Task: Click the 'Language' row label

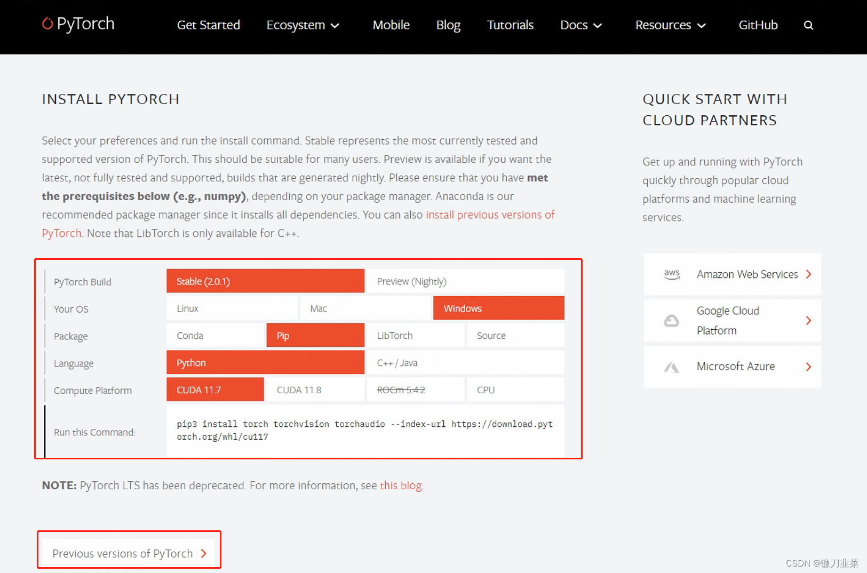Action: [x=74, y=363]
